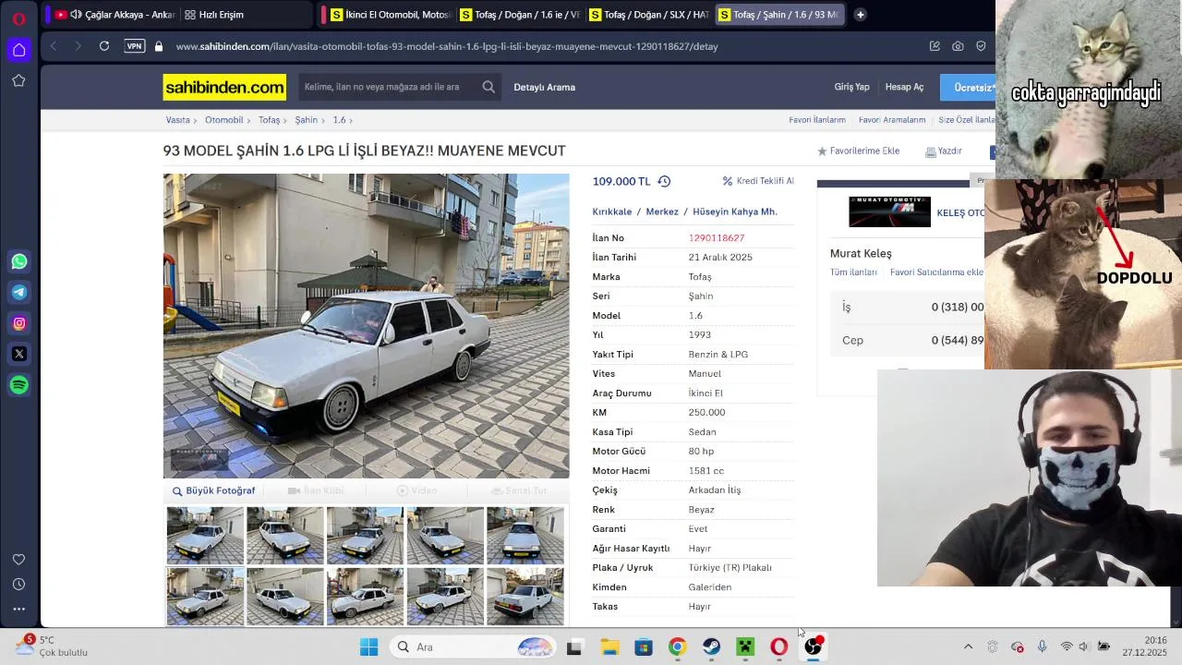This screenshot has width=1182, height=665.
Task: Open Favori Aramalarım link
Action: pos(892,120)
